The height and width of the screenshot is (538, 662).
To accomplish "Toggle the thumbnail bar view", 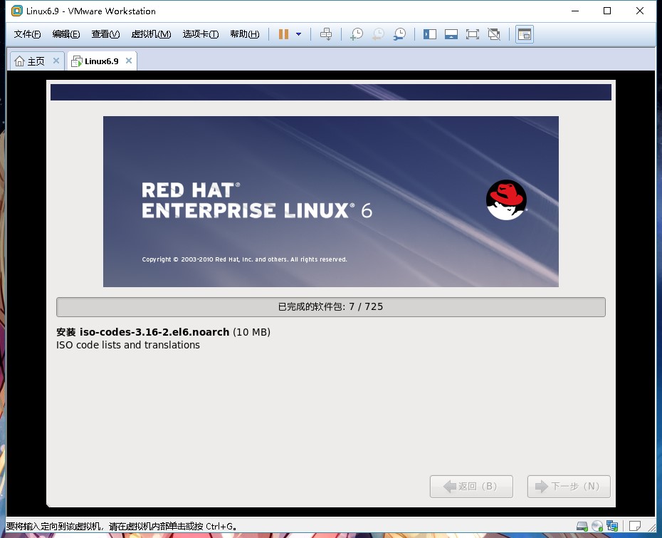I will click(451, 34).
